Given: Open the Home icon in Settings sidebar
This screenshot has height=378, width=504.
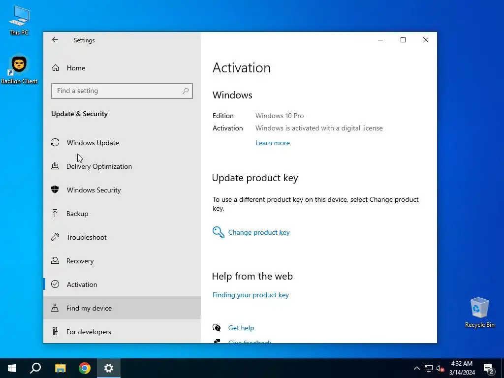Looking at the screenshot, I should click(x=55, y=68).
